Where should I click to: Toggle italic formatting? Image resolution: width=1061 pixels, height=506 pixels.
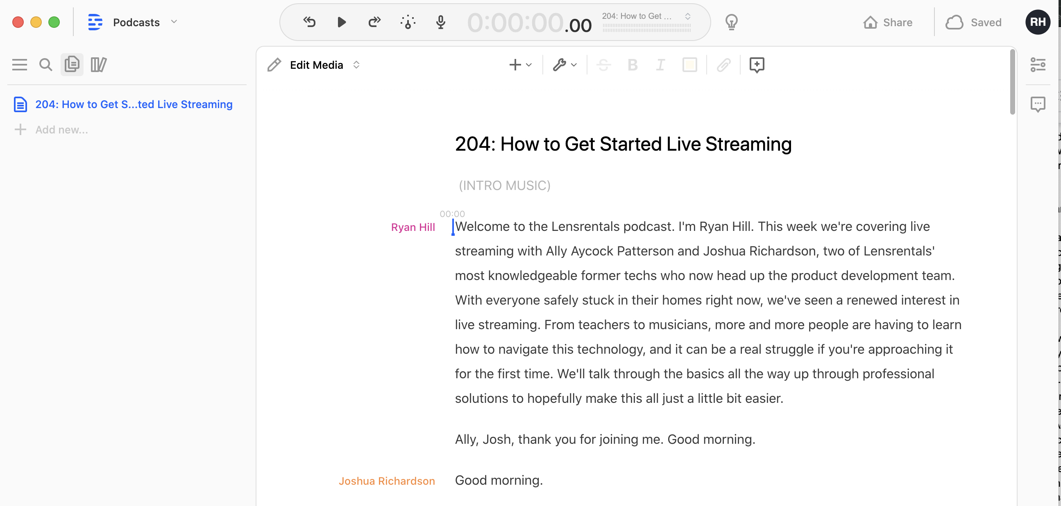tap(660, 65)
